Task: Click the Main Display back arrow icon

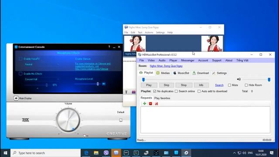Action: point(16,98)
